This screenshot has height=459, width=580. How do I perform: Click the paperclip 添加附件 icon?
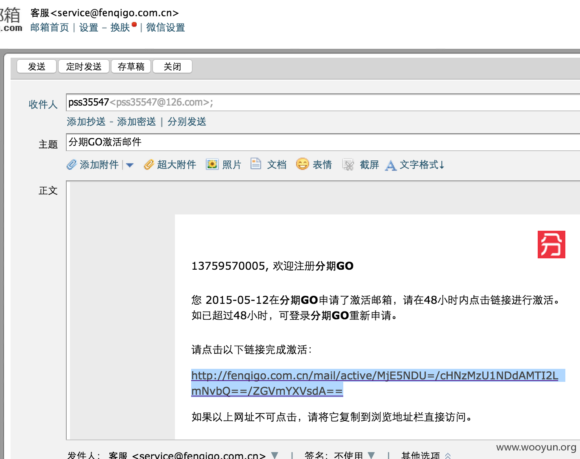[x=72, y=165]
